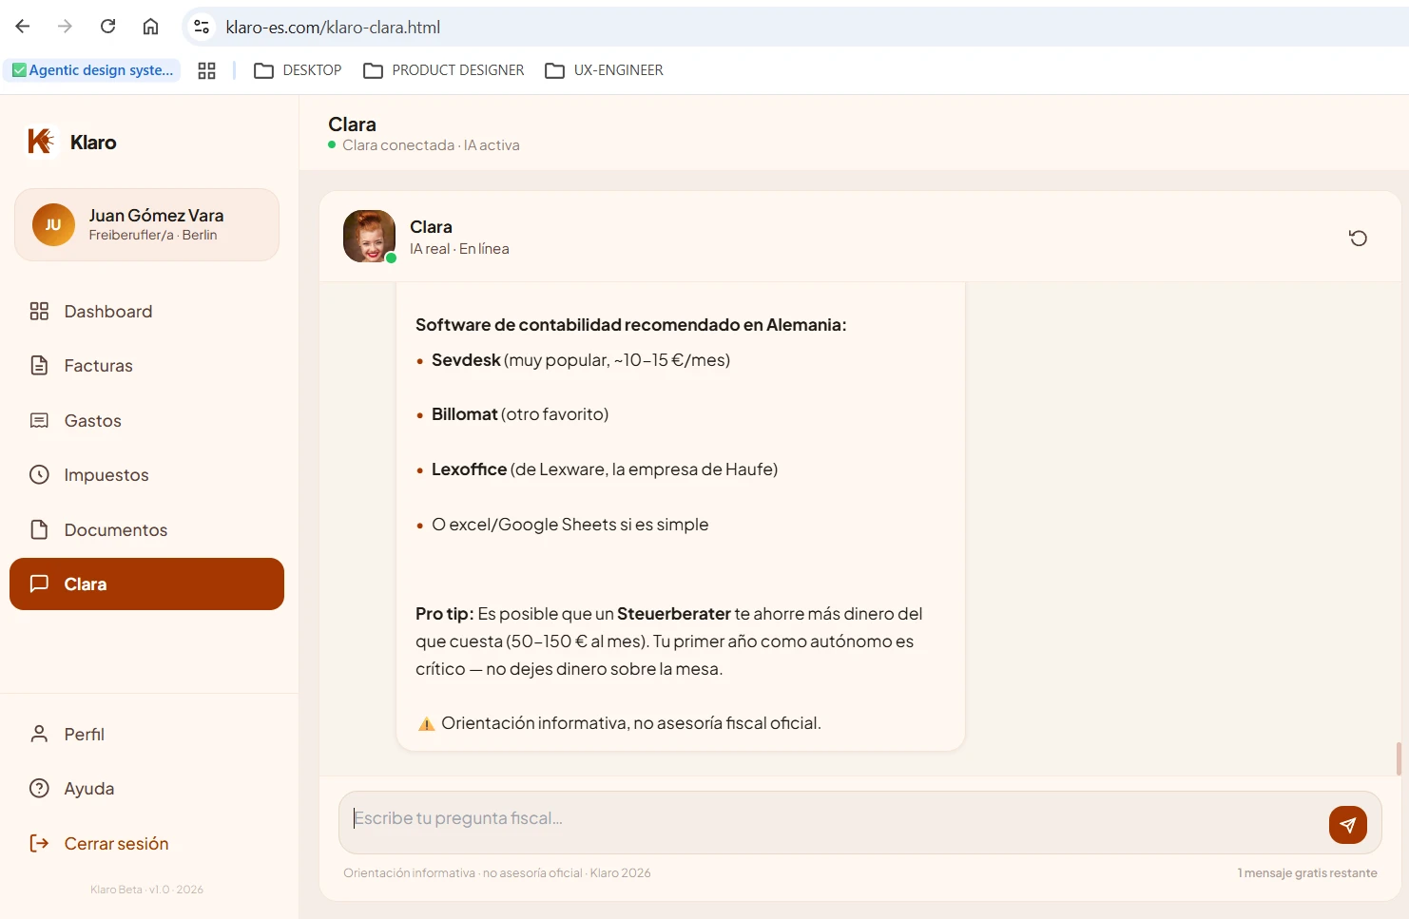Click 'Software de contabilidad recomendado' heading

coord(630,325)
